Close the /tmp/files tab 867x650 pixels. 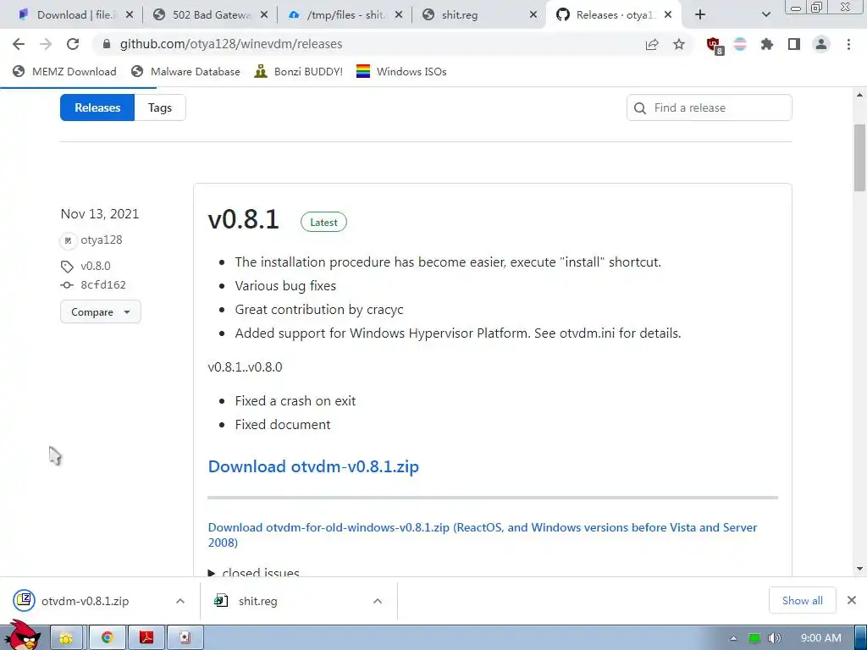pos(399,15)
